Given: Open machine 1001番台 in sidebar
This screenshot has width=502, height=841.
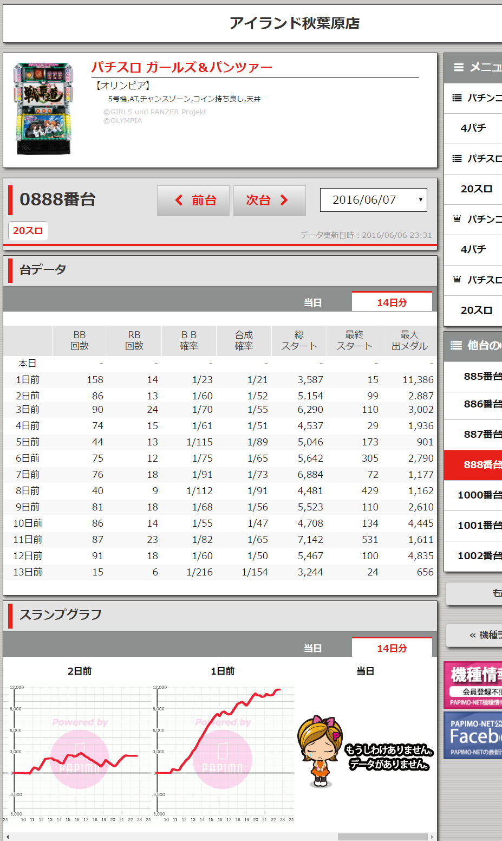Looking at the screenshot, I should pyautogui.click(x=473, y=526).
